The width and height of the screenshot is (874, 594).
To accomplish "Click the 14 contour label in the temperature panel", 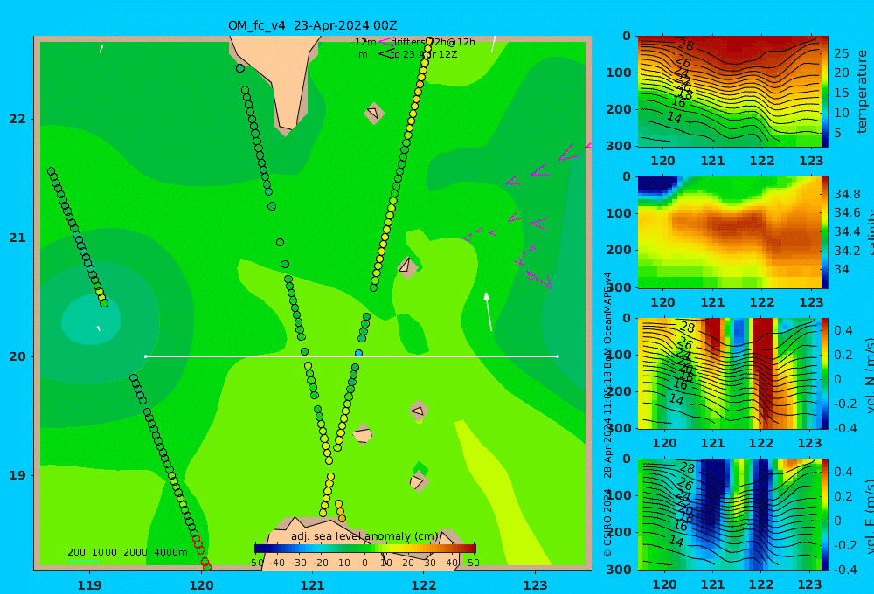I will coord(675,118).
